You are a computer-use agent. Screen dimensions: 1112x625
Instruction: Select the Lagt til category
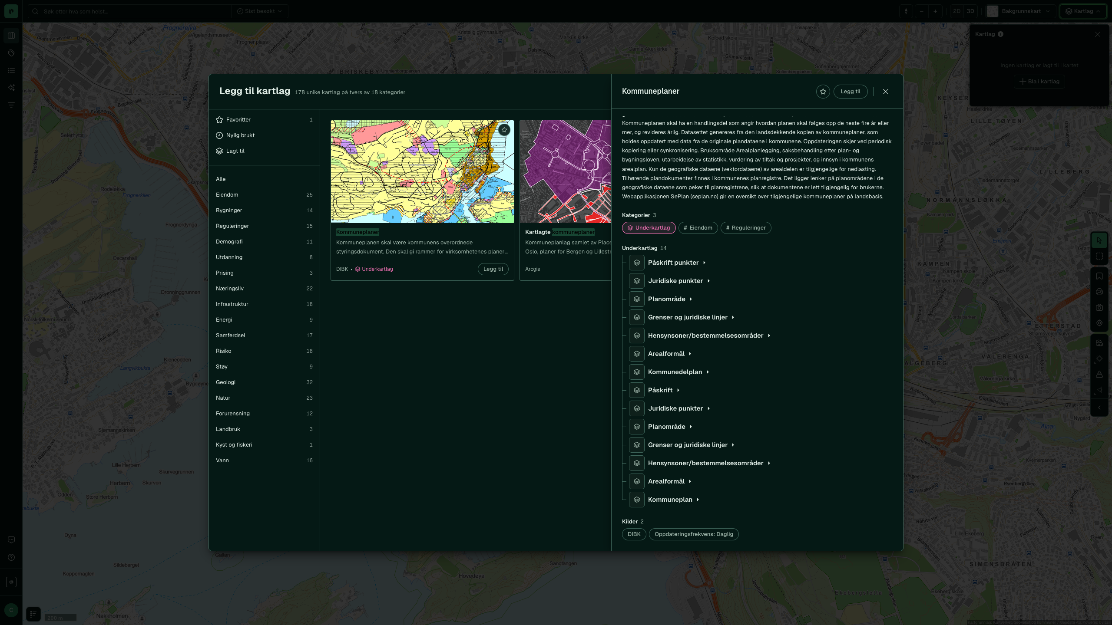click(x=264, y=151)
